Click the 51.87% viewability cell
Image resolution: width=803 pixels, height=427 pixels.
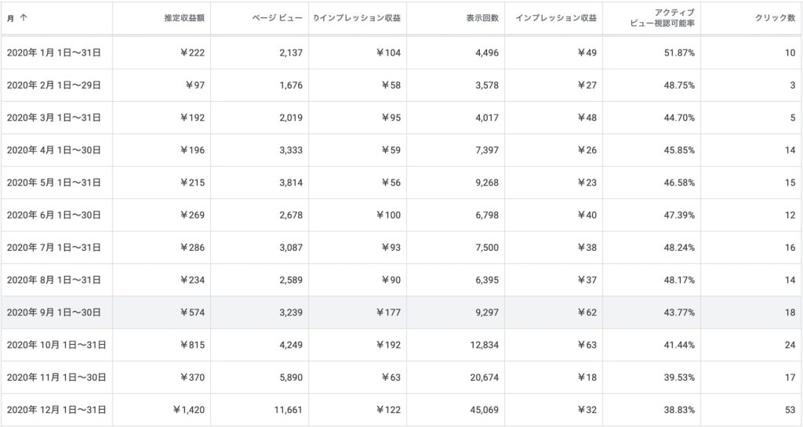click(x=679, y=52)
